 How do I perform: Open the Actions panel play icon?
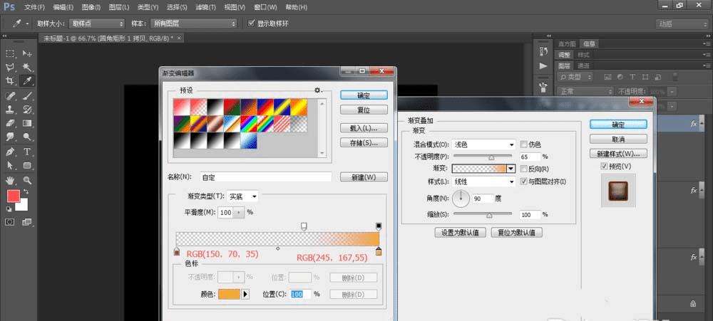tap(543, 65)
